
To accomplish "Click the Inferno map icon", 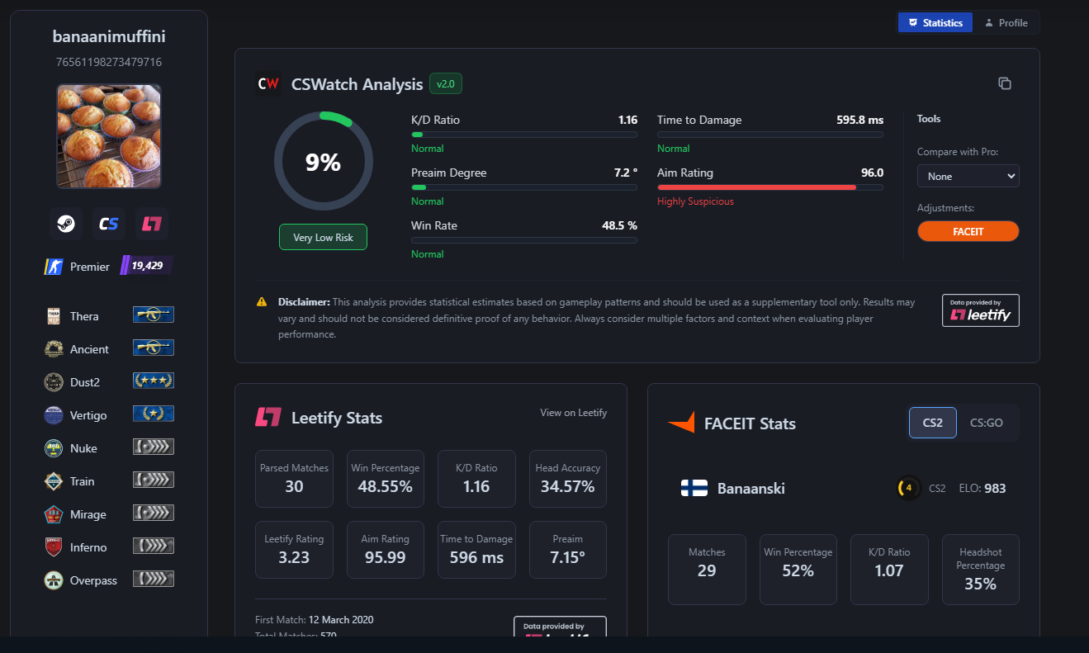I will coord(54,547).
